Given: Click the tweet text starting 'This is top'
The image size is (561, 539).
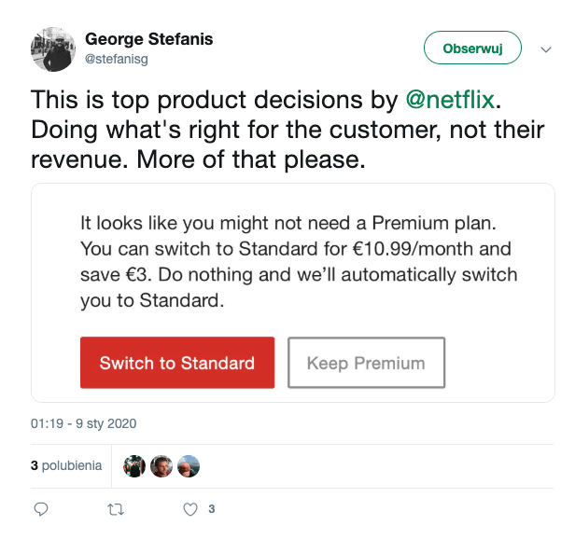Looking at the screenshot, I should click(x=288, y=130).
